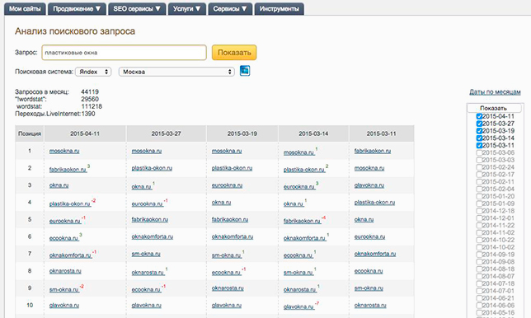Click oknakomforta.ru in the 2015-03-27 column

coord(152,236)
